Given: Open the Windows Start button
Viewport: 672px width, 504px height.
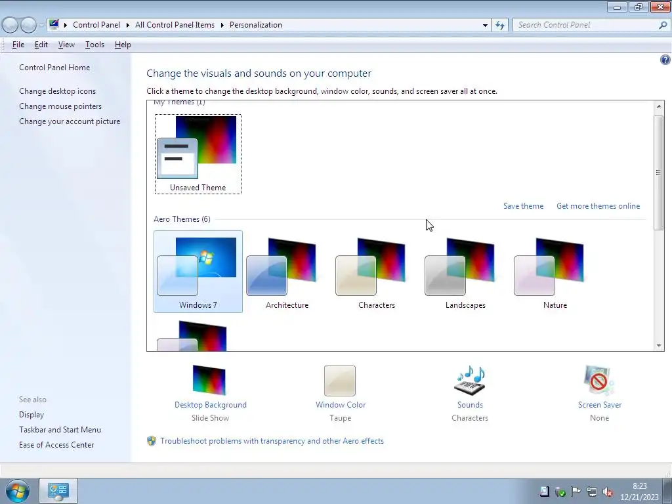Looking at the screenshot, I should pos(18,491).
